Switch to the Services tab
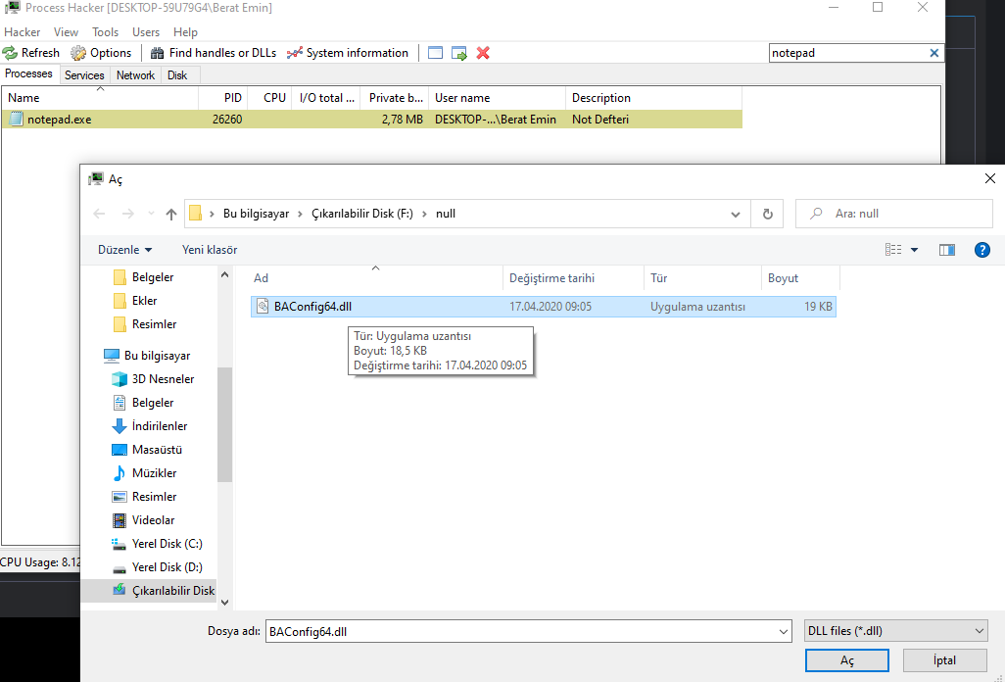This screenshot has height=682, width=1005. coord(84,75)
